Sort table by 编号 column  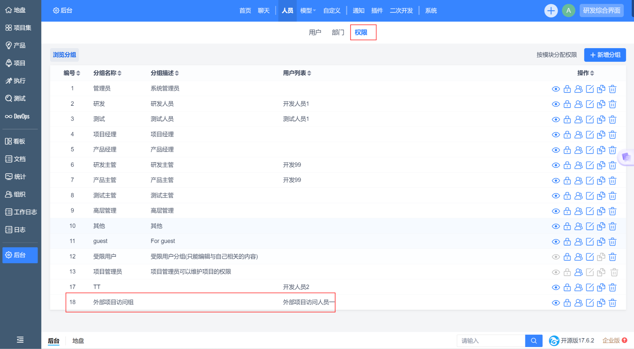[72, 73]
